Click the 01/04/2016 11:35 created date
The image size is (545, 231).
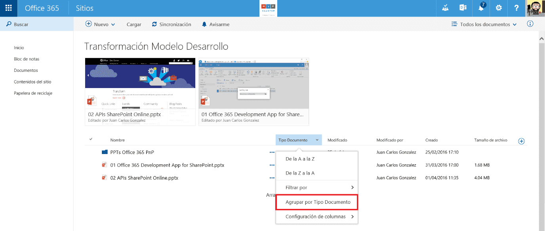tap(442, 178)
